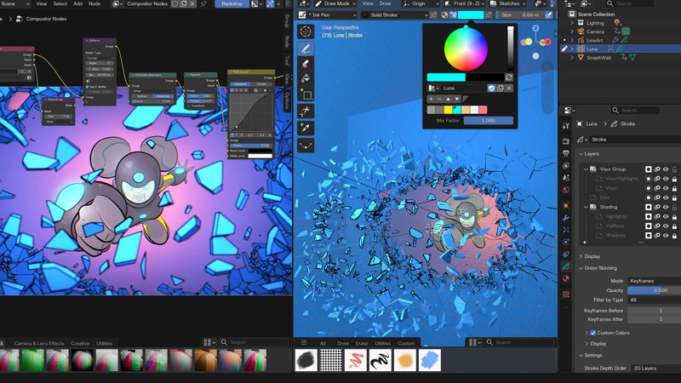
Task: Enable the Custom Colors checkbox
Action: (x=592, y=333)
